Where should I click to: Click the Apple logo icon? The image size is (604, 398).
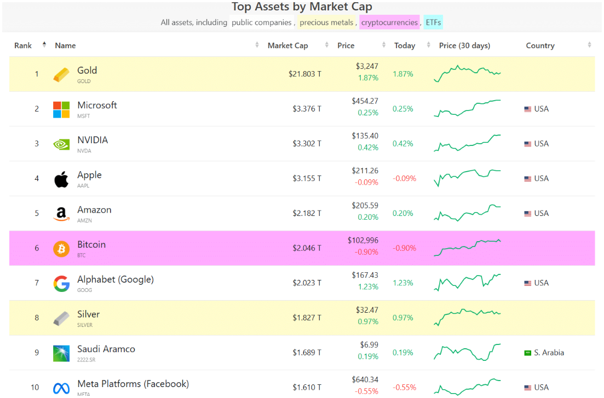[x=61, y=179]
